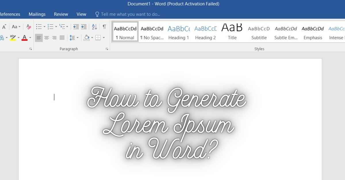Toggle the Show/Hide paragraph marks button
Screen dimensions: 345x180
point(104,27)
